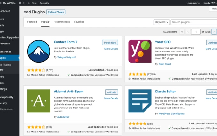Switch to the Featured tab
Screen dimensions: 217x136
click(32, 22)
